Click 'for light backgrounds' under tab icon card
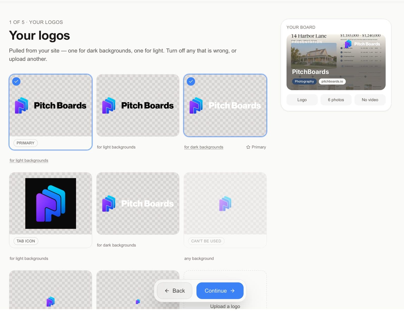This screenshot has height=316, width=404. [x=29, y=258]
